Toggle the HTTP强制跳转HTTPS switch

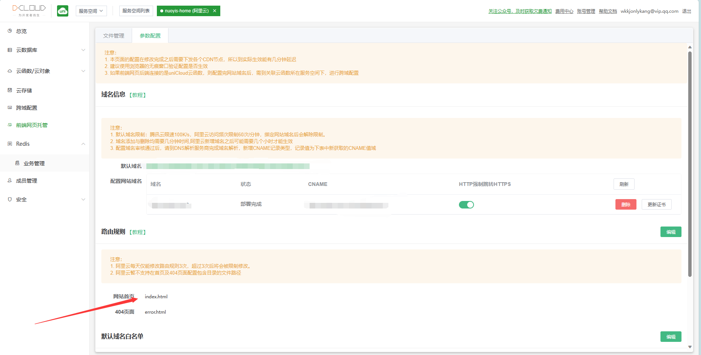(466, 205)
